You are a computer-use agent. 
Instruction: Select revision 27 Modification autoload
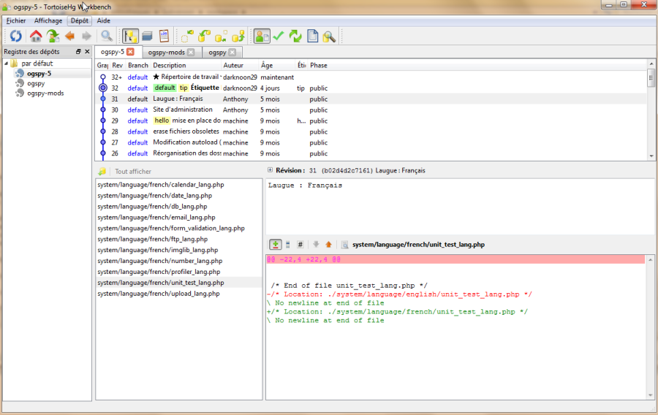click(372, 142)
